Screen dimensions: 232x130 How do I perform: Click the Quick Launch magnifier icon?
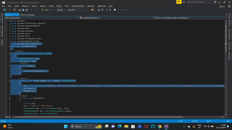pos(215,2)
